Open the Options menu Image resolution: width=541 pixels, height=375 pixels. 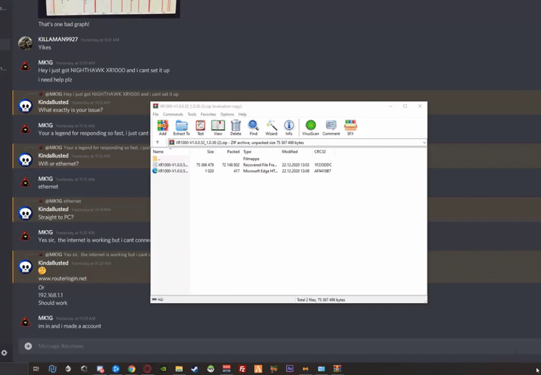coord(227,115)
